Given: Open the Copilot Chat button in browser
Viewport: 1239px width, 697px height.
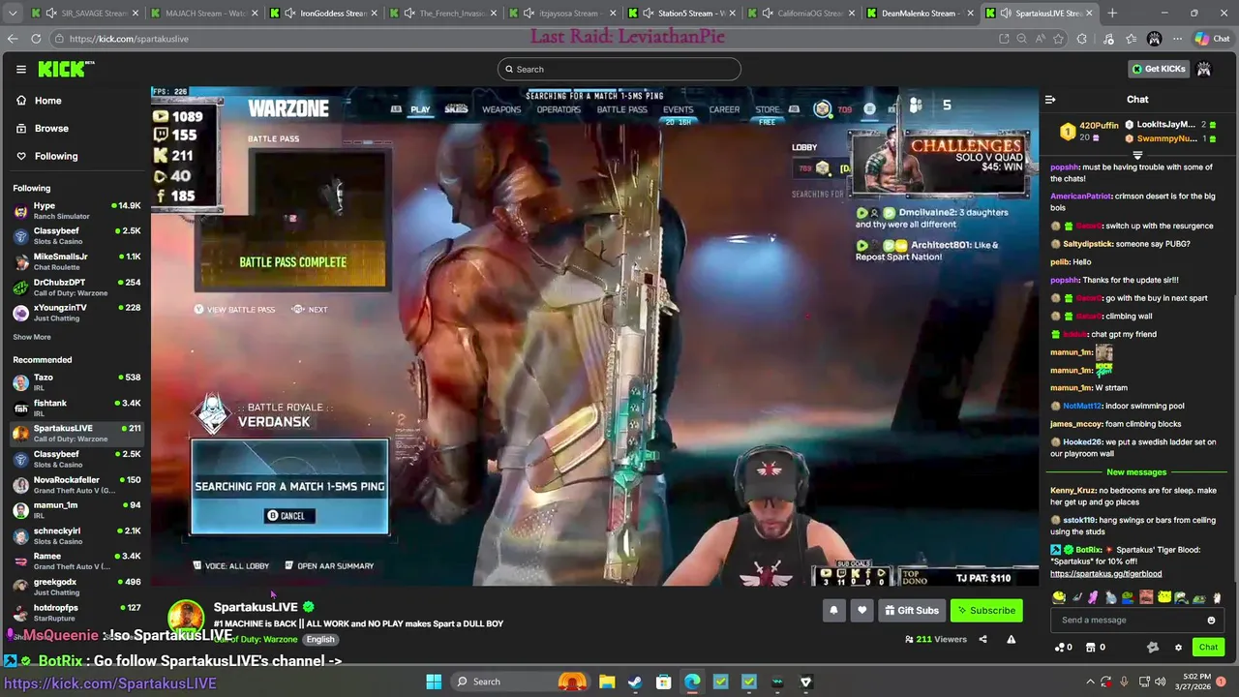Looking at the screenshot, I should point(1211,39).
